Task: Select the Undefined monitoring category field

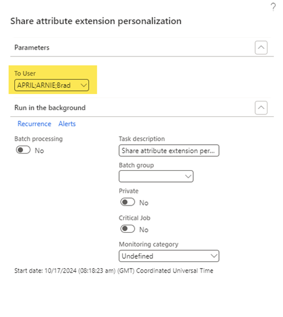Action: pos(169,256)
